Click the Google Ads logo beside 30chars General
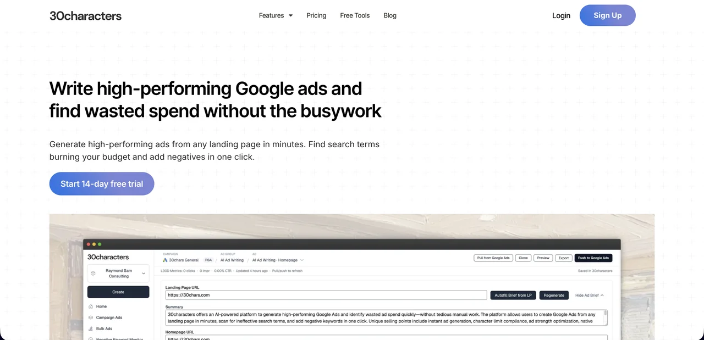The image size is (704, 340). [x=165, y=260]
